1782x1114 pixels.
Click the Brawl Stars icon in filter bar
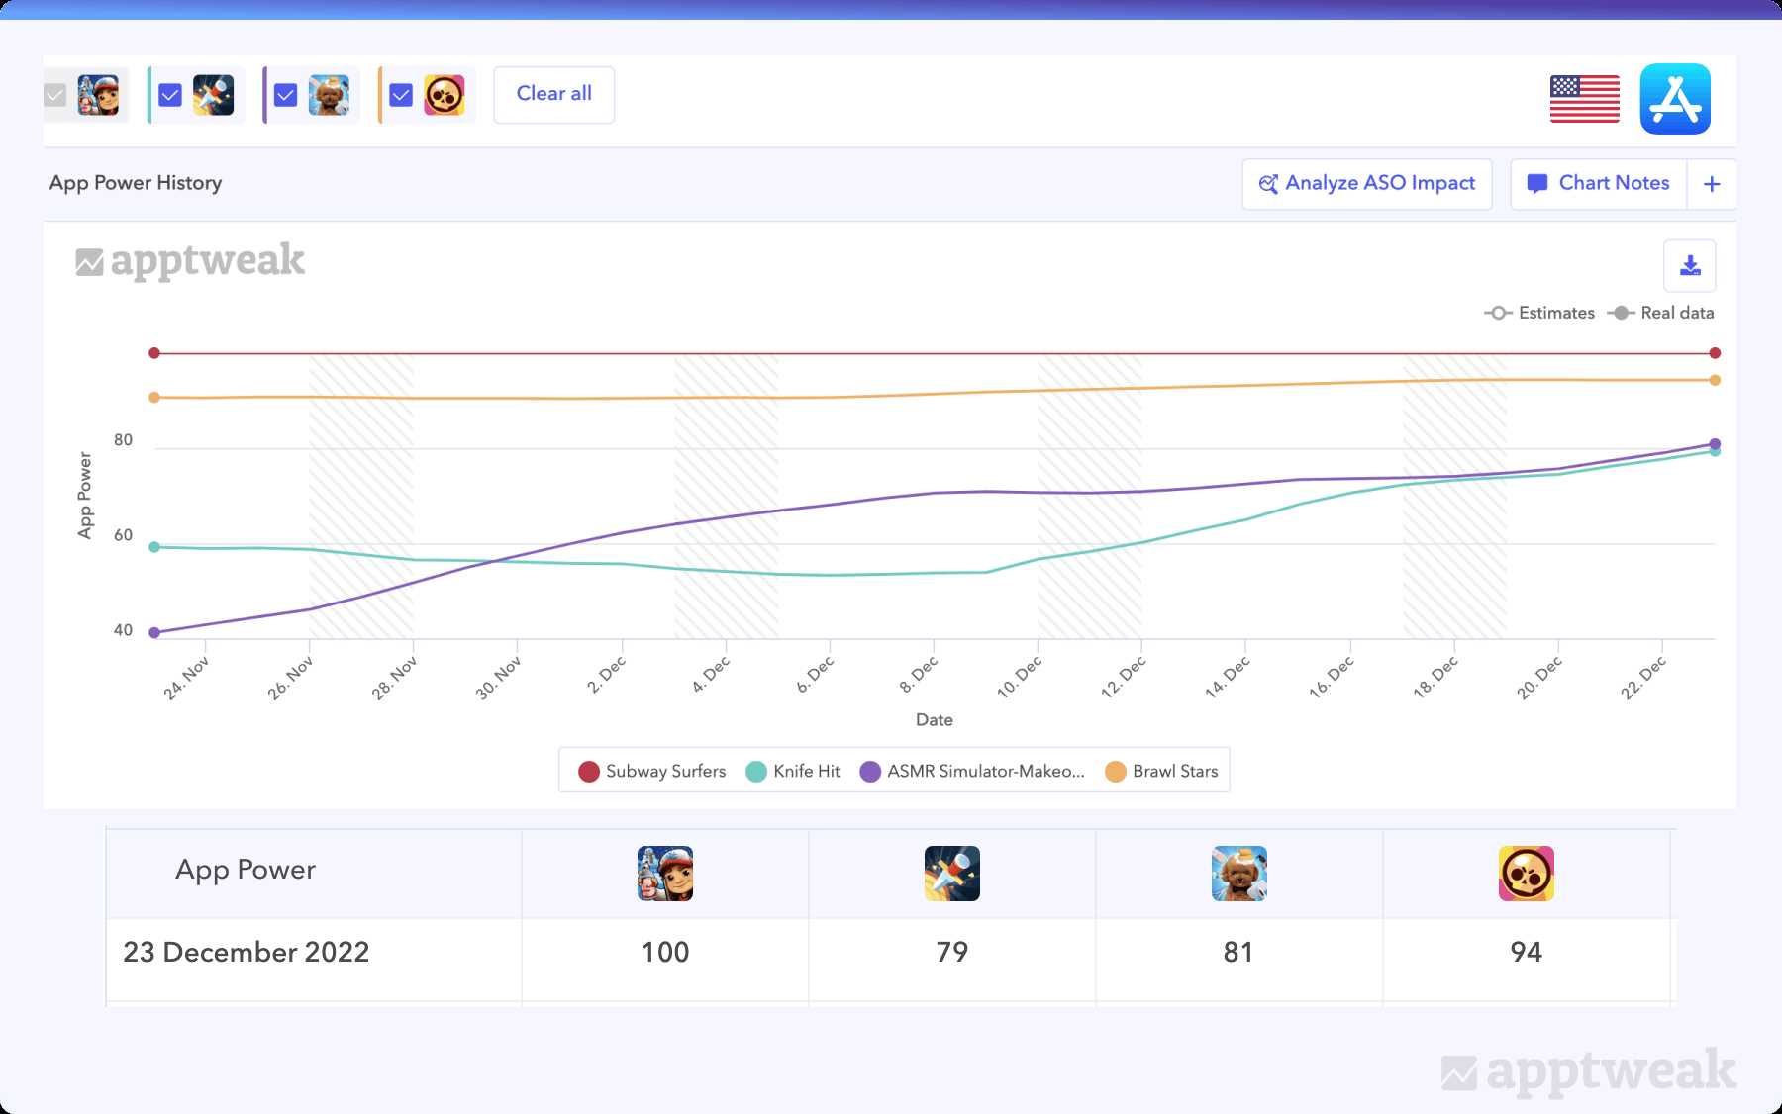tap(445, 95)
